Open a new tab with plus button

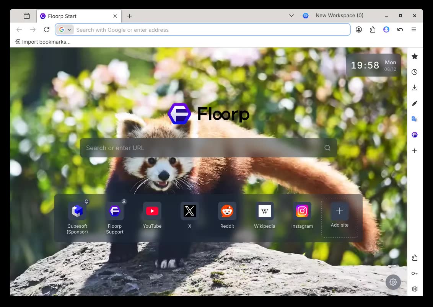coord(129,16)
